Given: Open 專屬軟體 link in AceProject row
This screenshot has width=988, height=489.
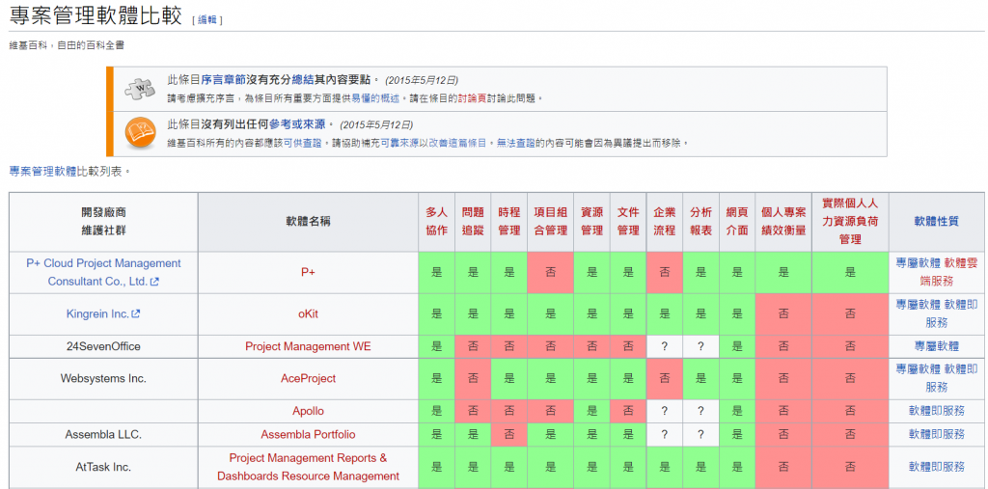Looking at the screenshot, I should click(x=919, y=369).
